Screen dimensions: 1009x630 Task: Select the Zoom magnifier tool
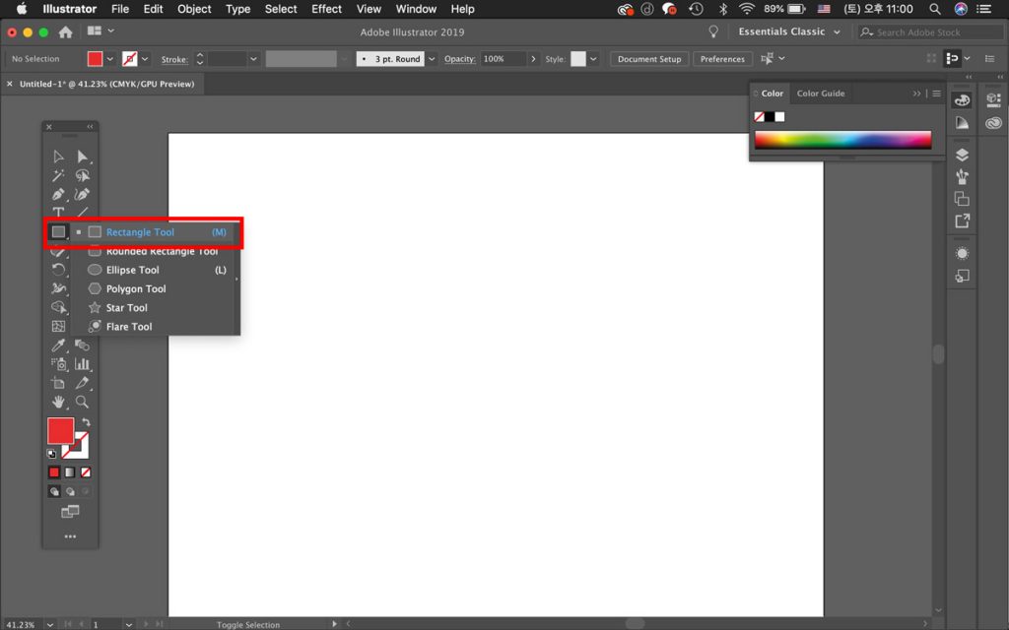pyautogui.click(x=83, y=402)
